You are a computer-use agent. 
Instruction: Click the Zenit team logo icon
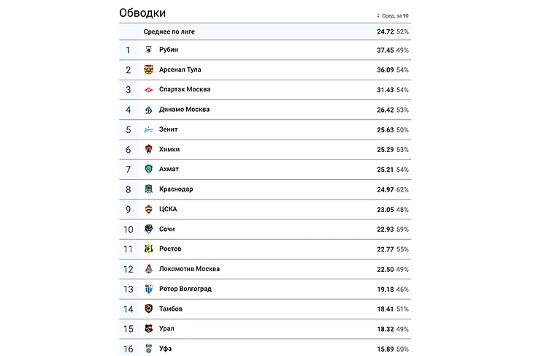148,129
